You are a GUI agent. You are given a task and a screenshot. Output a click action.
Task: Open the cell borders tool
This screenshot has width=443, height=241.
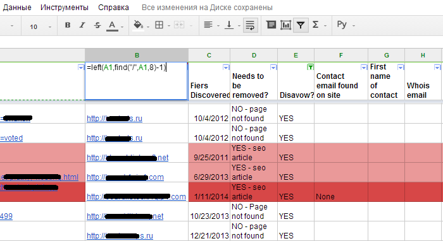[x=159, y=25]
